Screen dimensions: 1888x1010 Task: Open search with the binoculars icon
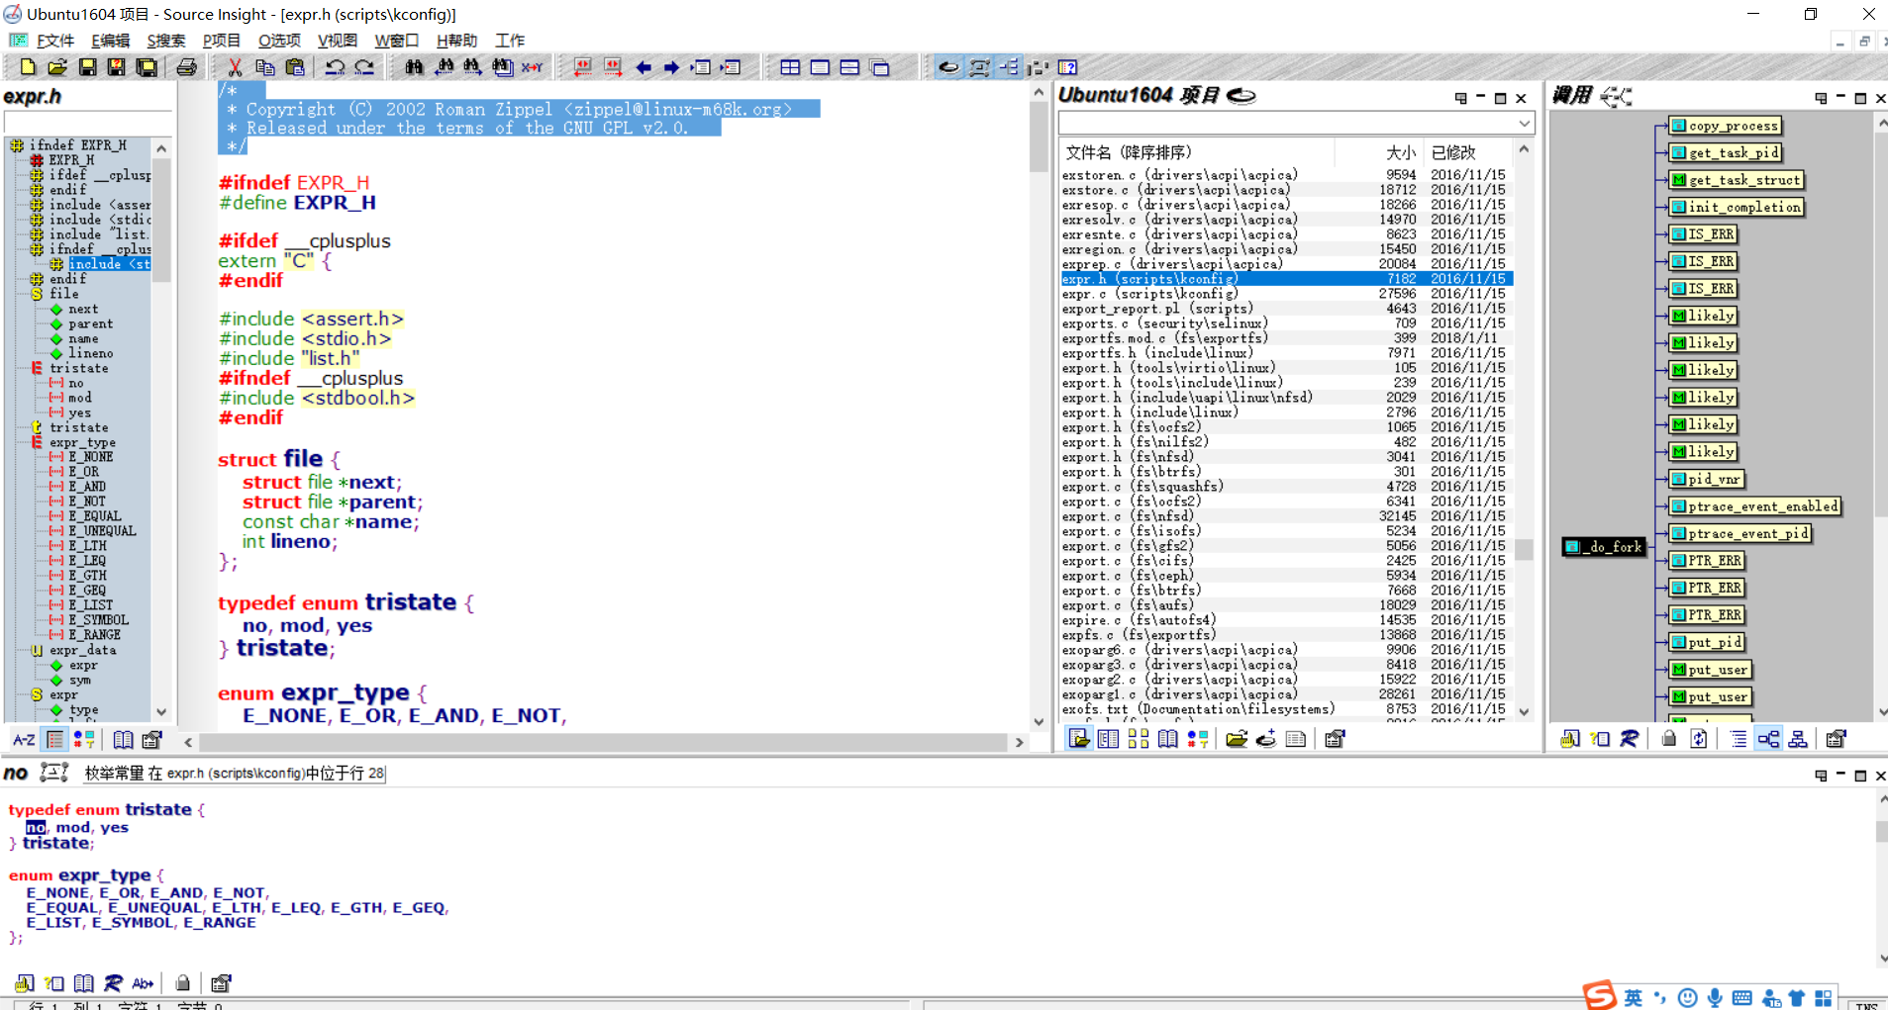[415, 67]
